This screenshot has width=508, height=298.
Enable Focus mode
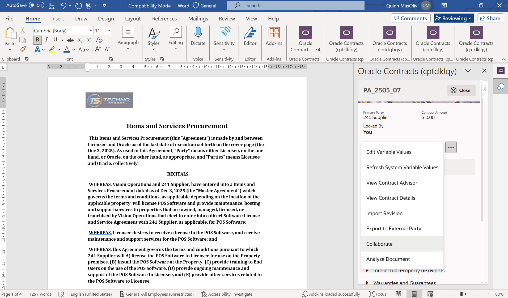[x=378, y=294]
